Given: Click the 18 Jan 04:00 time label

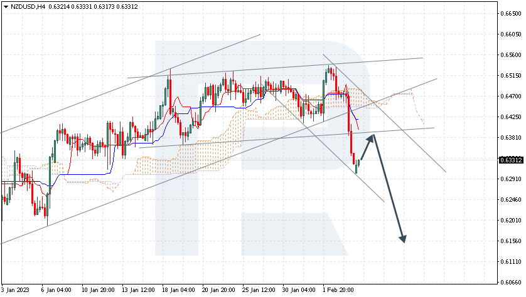Looking at the screenshot, I should (179, 291).
